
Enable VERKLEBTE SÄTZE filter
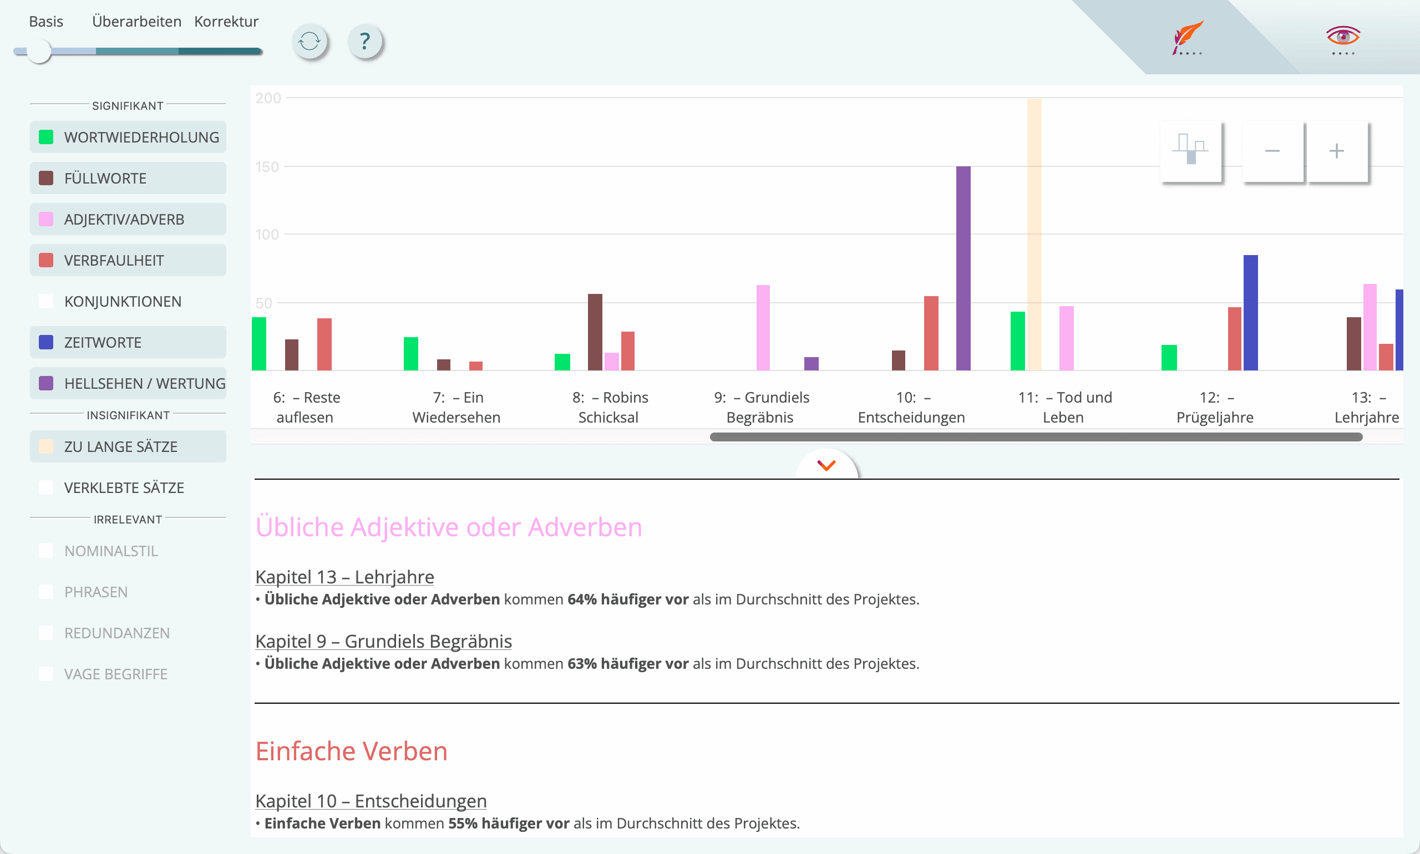(128, 487)
